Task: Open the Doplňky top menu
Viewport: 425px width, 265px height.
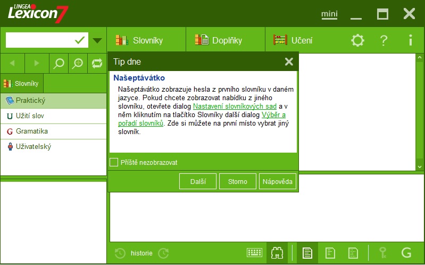Action: coord(226,40)
